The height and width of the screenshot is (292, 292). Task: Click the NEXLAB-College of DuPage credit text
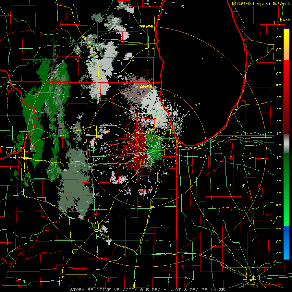click(x=260, y=4)
